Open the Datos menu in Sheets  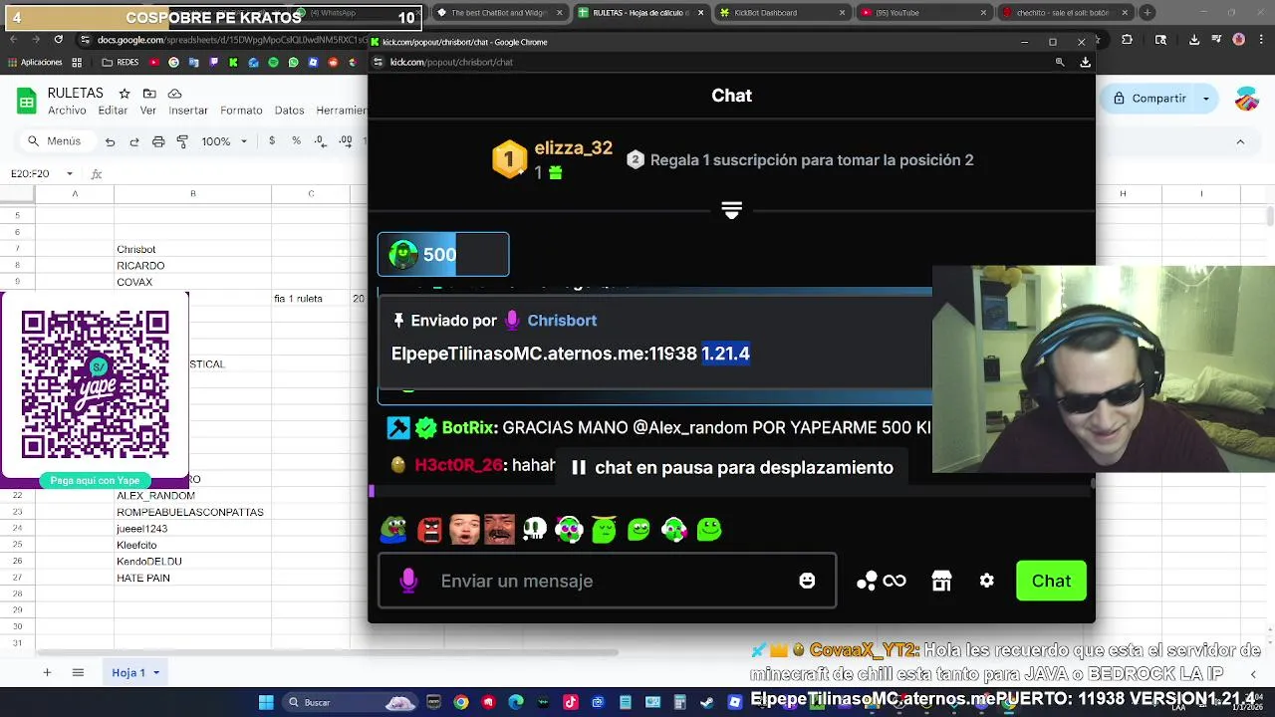tap(290, 111)
